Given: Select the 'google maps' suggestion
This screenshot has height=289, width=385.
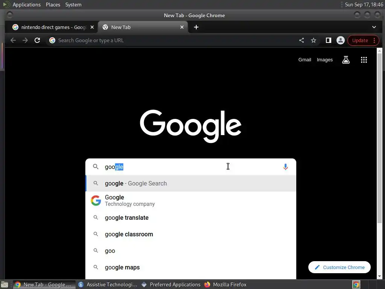Looking at the screenshot, I should click(x=191, y=267).
